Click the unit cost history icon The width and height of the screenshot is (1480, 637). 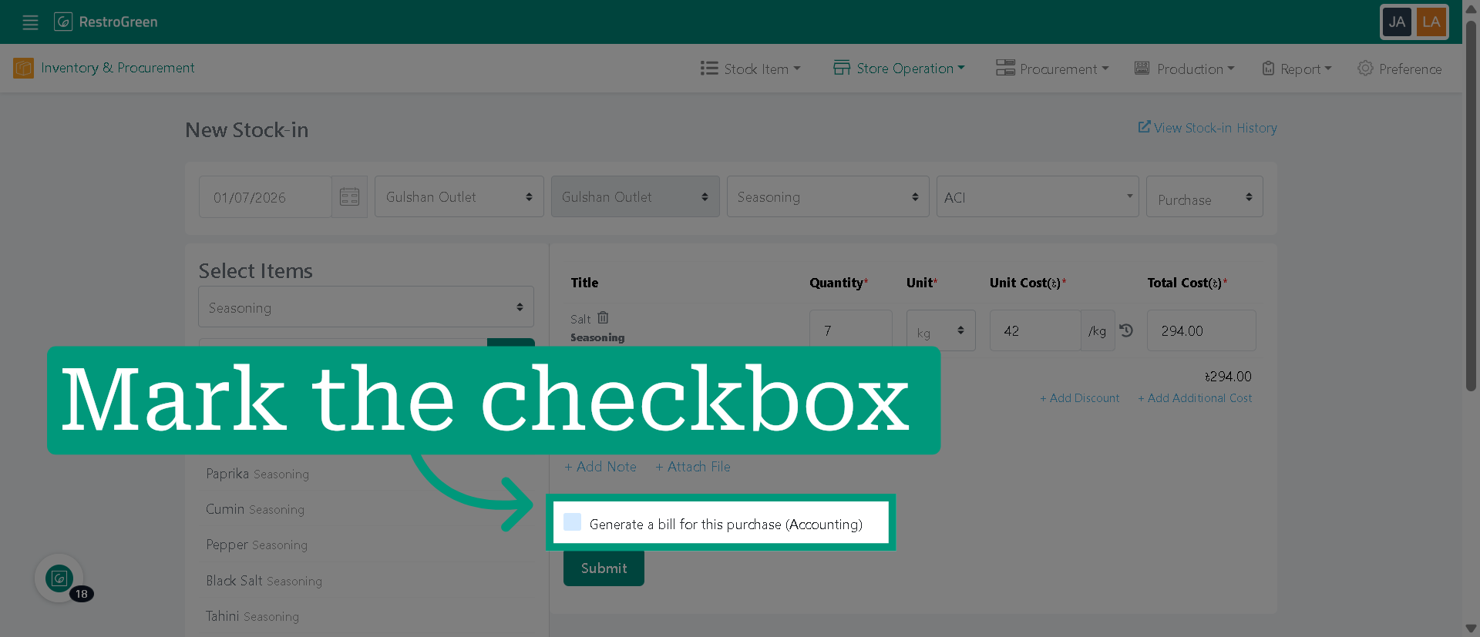point(1126,330)
